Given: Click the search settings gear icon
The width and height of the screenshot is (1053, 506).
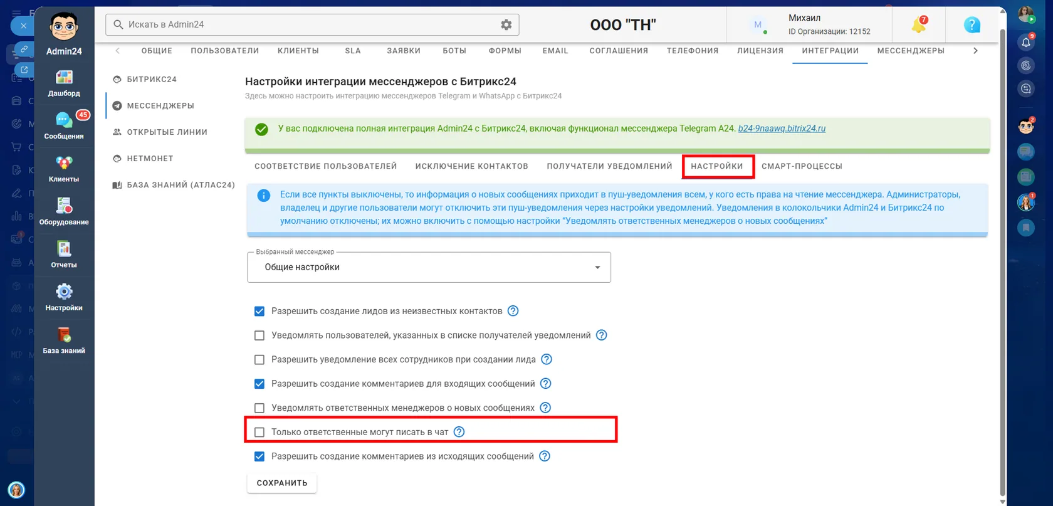Looking at the screenshot, I should pyautogui.click(x=506, y=24).
